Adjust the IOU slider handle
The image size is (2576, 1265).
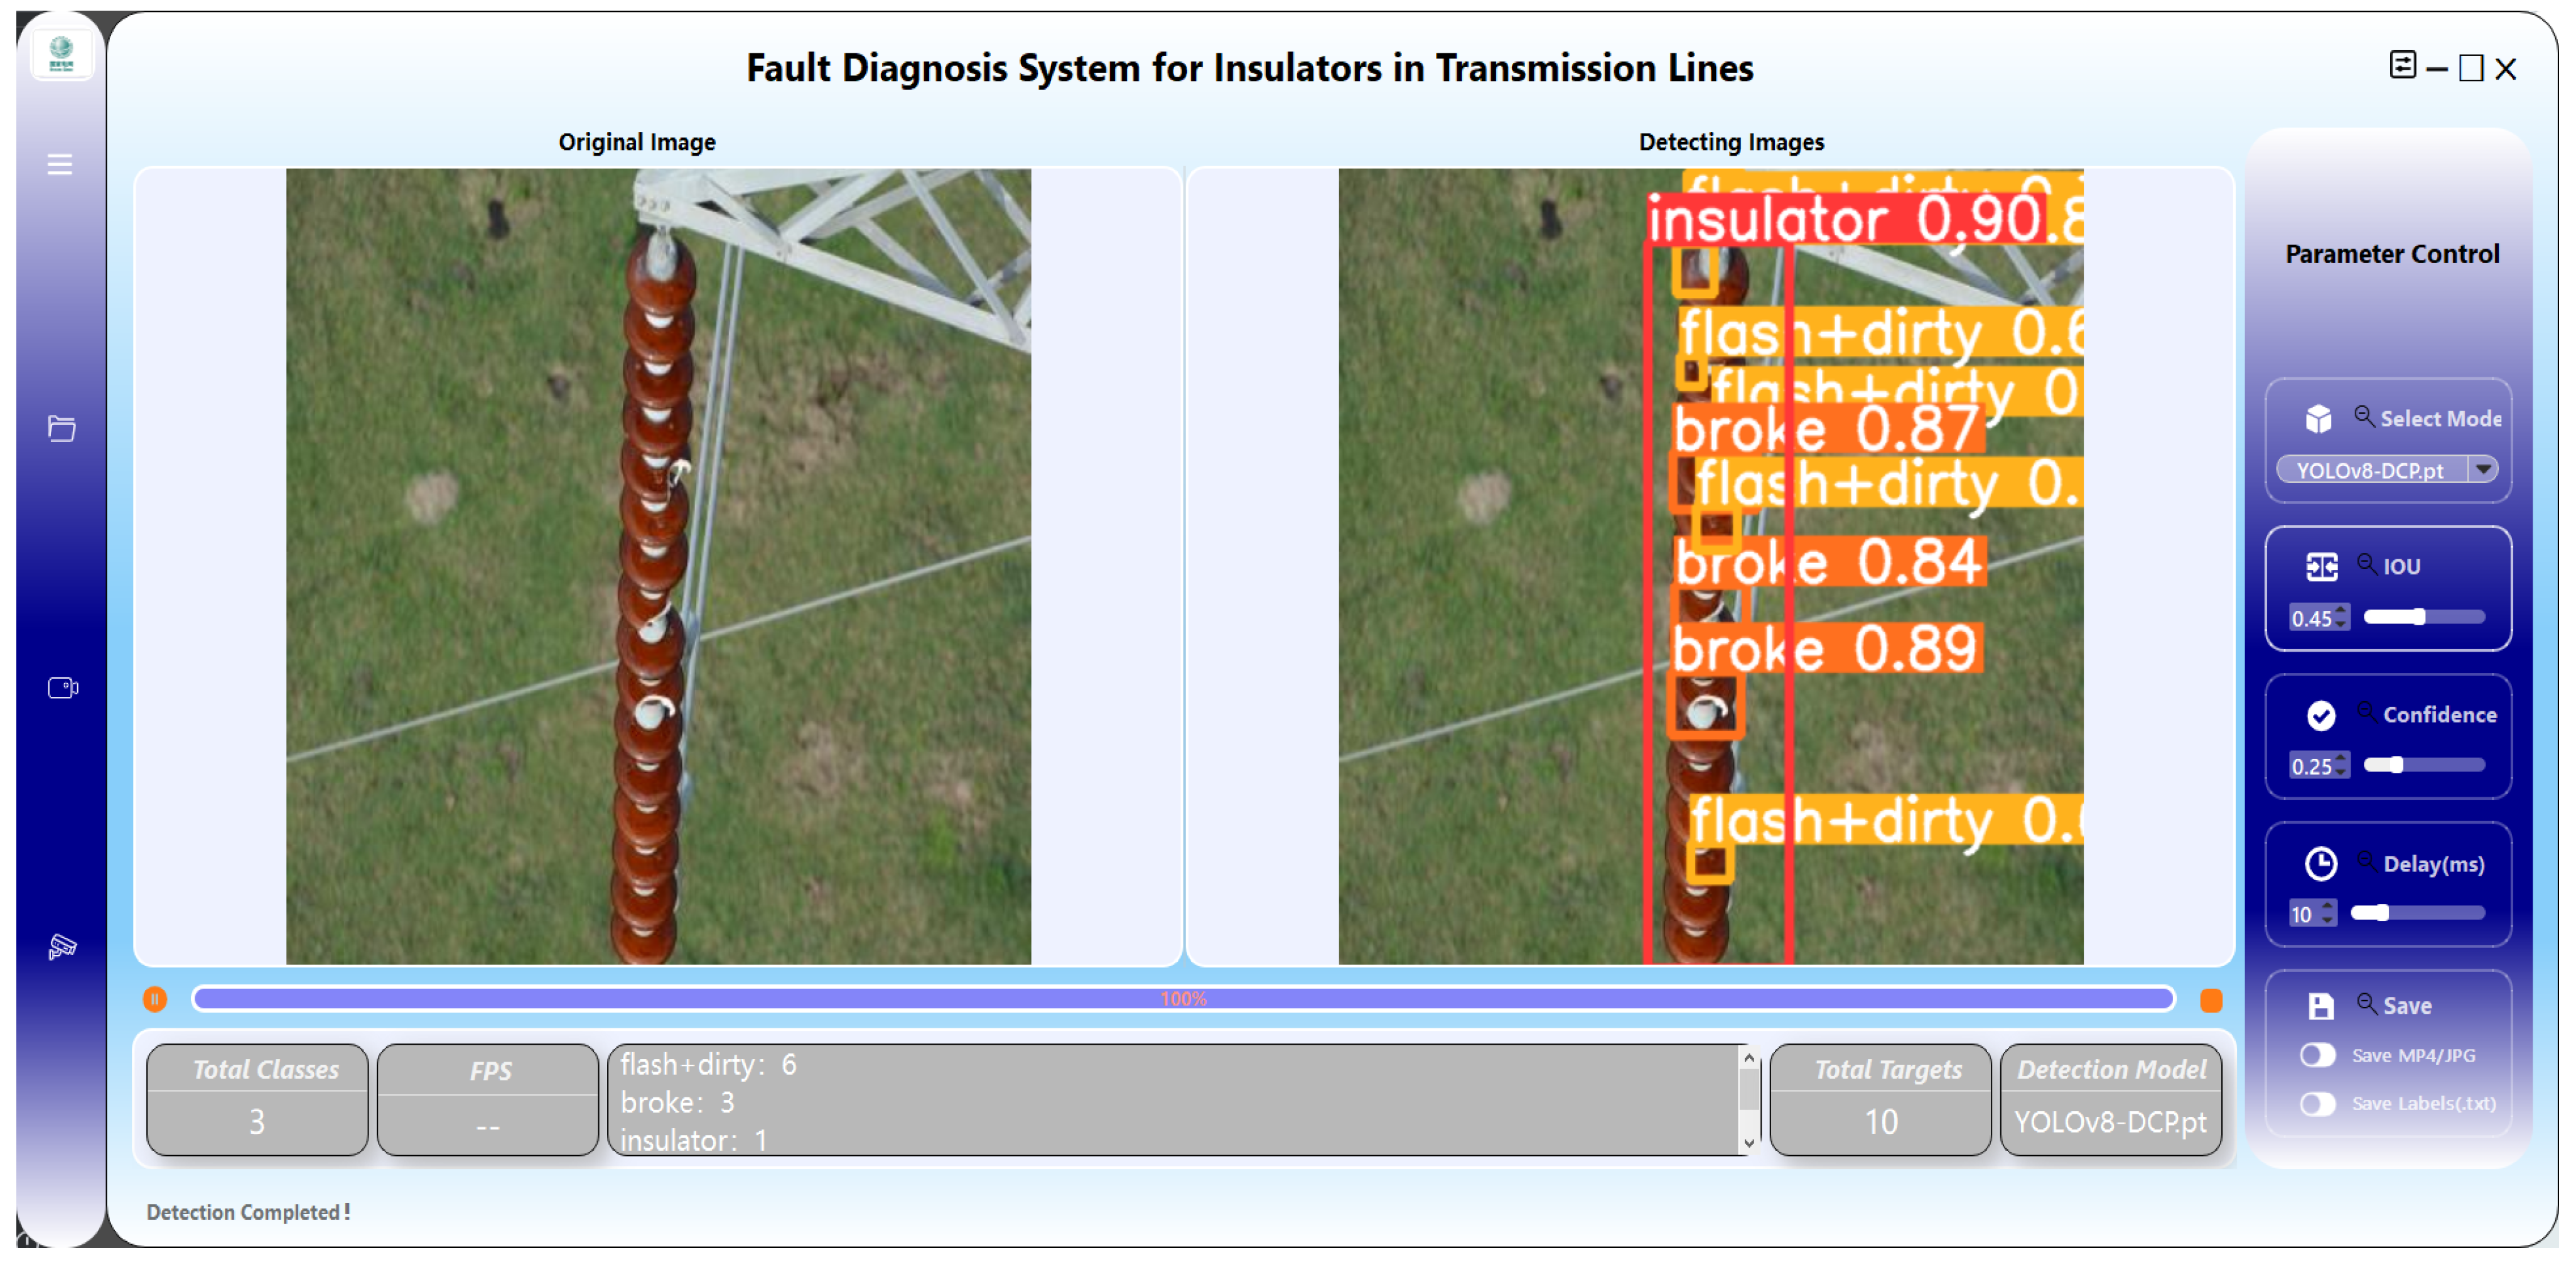tap(2419, 617)
